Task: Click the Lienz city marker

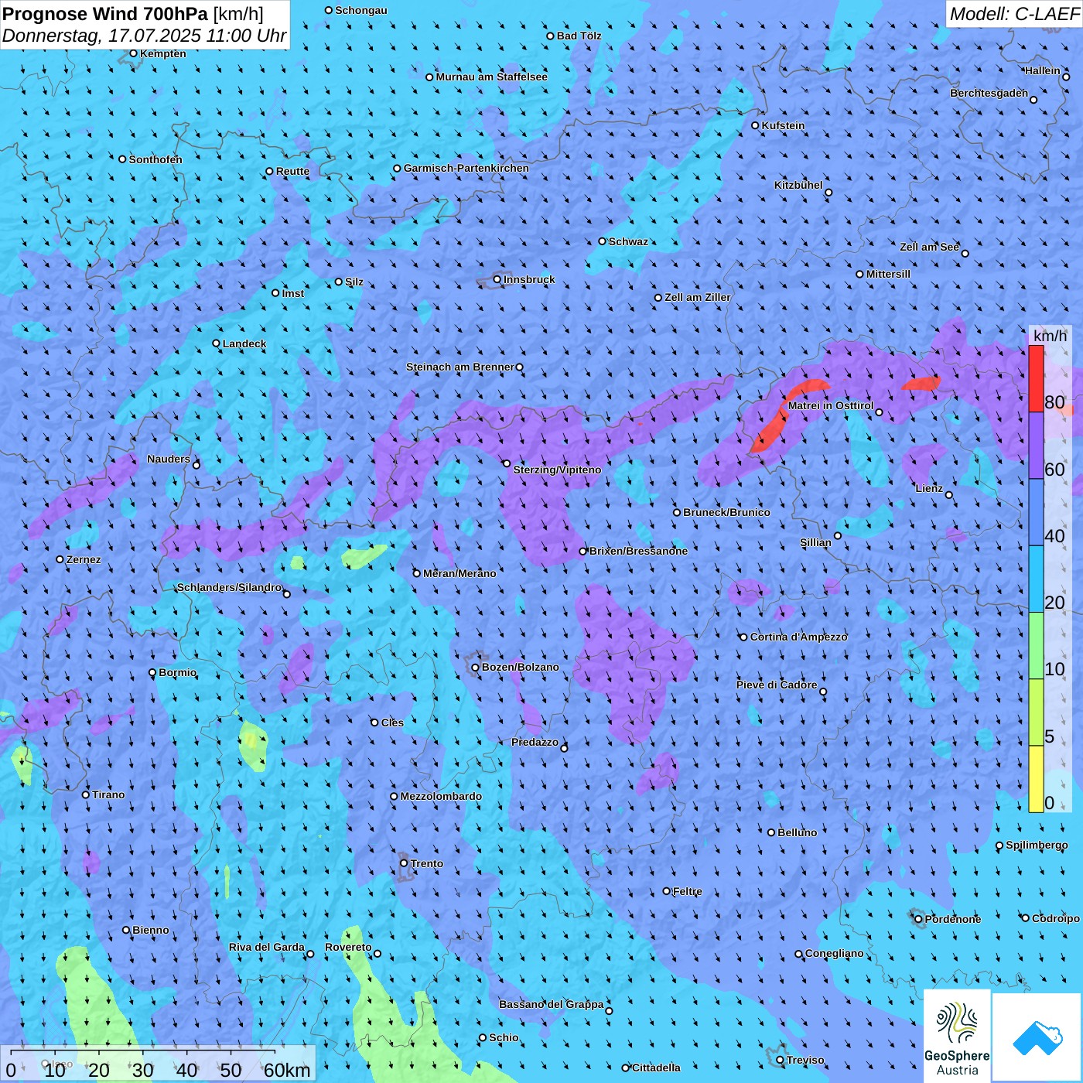Action: (949, 495)
